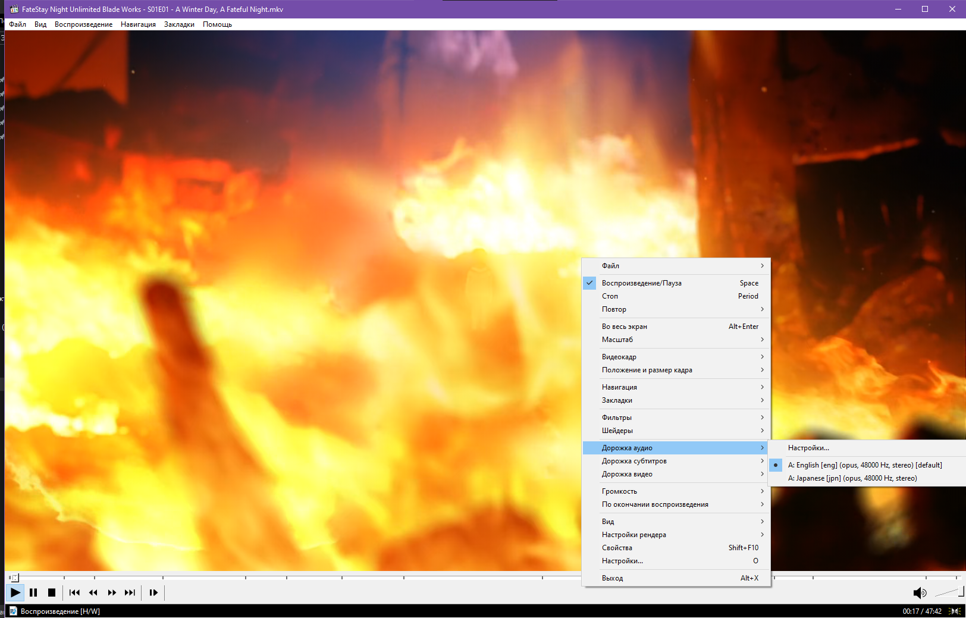Jump to the previous file icon
This screenshot has height=618, width=966.
(74, 592)
